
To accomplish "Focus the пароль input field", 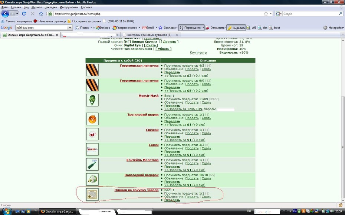I will tap(226, 109).
